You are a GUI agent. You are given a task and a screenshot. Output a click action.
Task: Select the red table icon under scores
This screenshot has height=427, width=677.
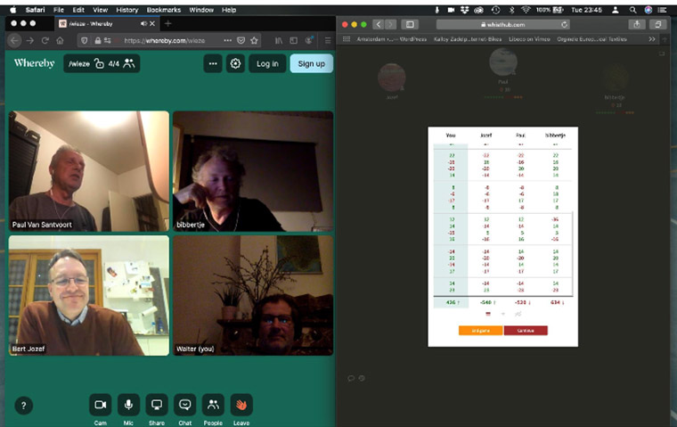point(488,314)
